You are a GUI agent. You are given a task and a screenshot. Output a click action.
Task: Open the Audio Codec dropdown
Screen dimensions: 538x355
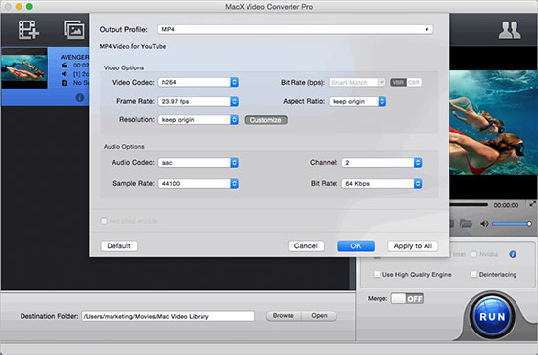199,163
